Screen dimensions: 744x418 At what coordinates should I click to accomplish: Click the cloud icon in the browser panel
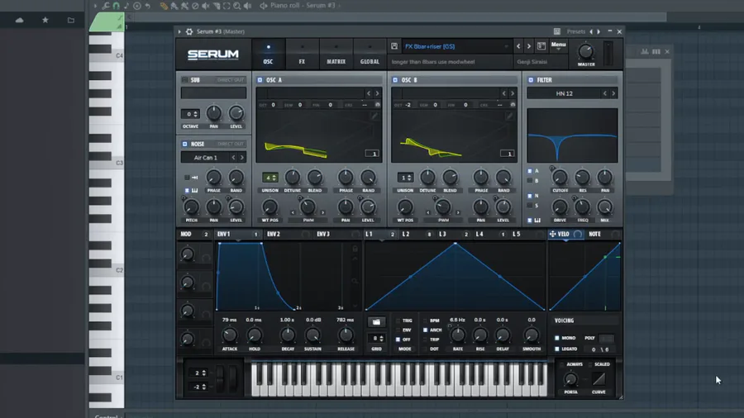(x=20, y=21)
